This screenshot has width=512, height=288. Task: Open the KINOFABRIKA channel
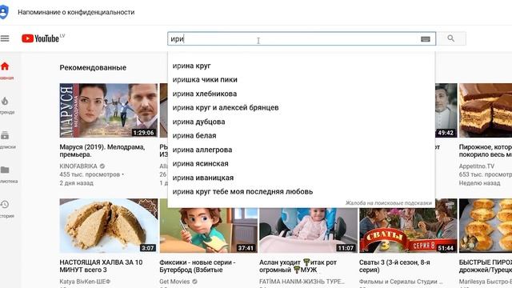pyautogui.click(x=78, y=166)
